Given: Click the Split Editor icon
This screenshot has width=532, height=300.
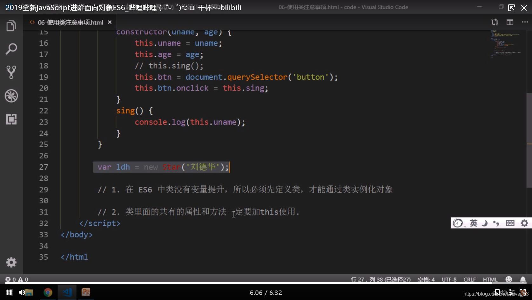Looking at the screenshot, I should 510,22.
